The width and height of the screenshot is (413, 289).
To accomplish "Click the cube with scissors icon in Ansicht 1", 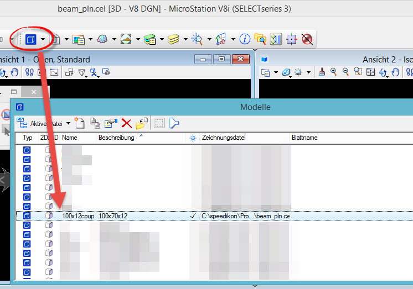I will click(x=94, y=72).
